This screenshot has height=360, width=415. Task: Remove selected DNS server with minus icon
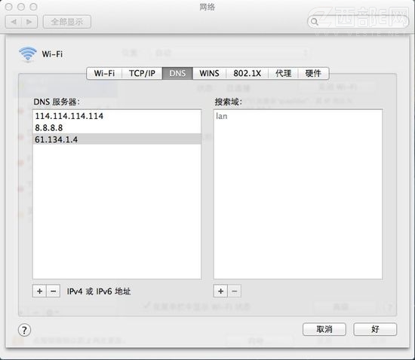[54, 291]
